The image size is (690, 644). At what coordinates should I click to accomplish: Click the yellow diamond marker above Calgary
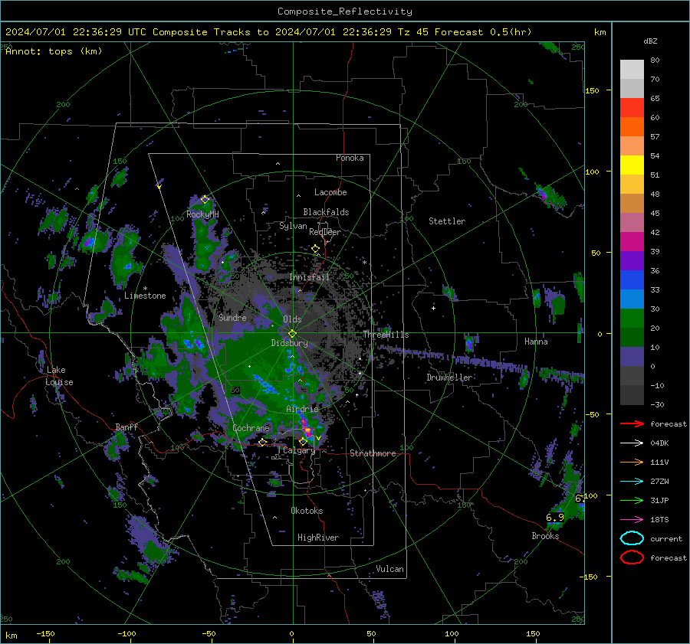coord(303,441)
